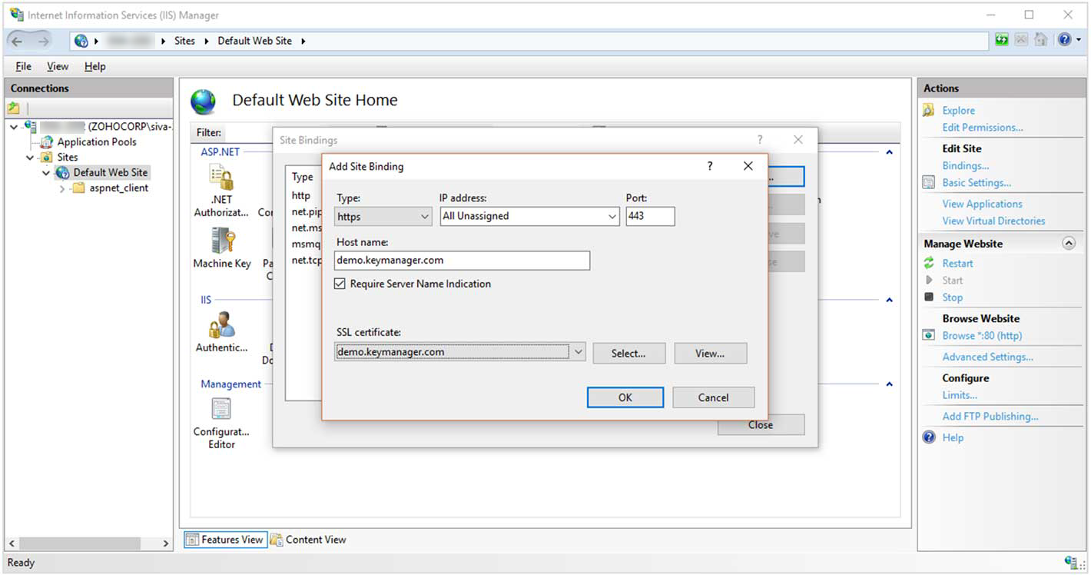Viewport: 1091px width, 575px height.
Task: Click the green Refresh Page icon in address bar
Action: 1002,40
